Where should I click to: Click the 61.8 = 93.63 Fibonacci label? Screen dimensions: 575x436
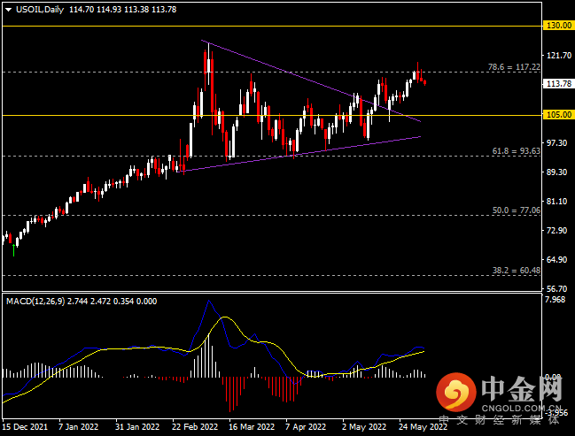pyautogui.click(x=516, y=151)
